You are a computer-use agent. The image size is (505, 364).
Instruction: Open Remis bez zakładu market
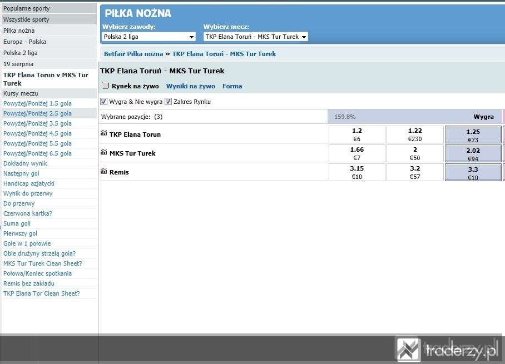29,283
